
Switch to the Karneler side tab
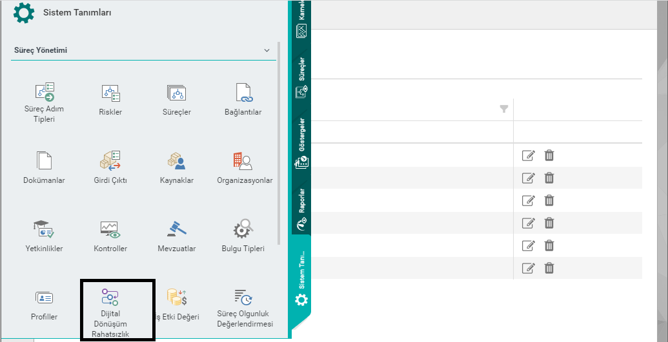pos(301,21)
